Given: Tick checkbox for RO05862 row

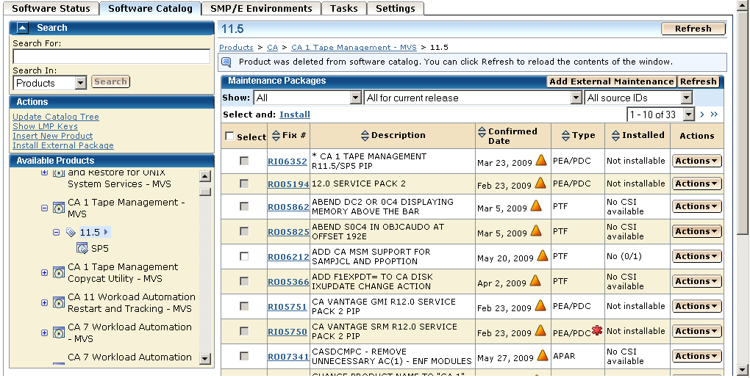Looking at the screenshot, I should [x=244, y=206].
